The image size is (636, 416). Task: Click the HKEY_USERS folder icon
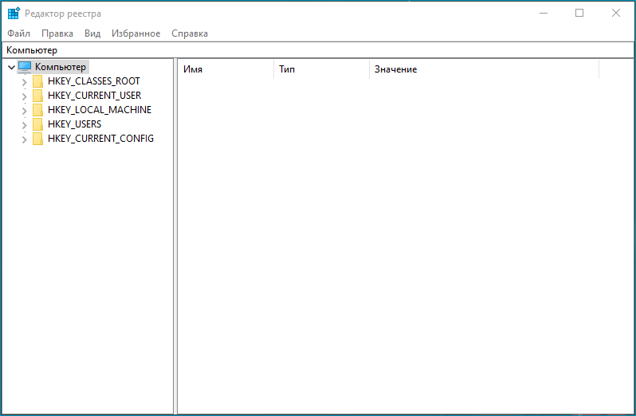pyautogui.click(x=38, y=124)
